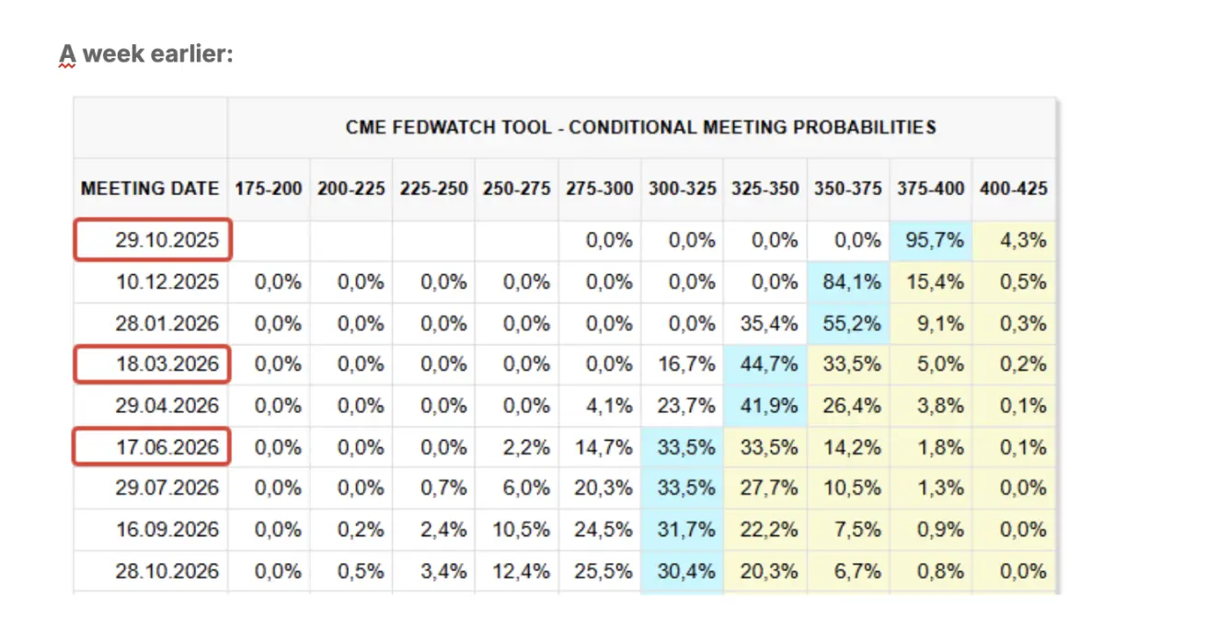Click the "A week earlier:" heading text
The image size is (1207, 643).
coord(147,55)
